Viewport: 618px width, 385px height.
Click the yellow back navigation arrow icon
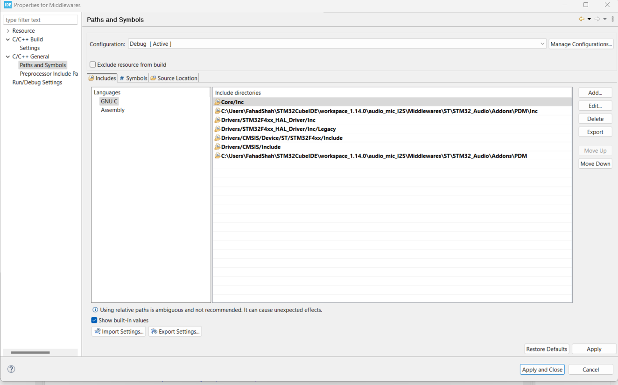[582, 19]
